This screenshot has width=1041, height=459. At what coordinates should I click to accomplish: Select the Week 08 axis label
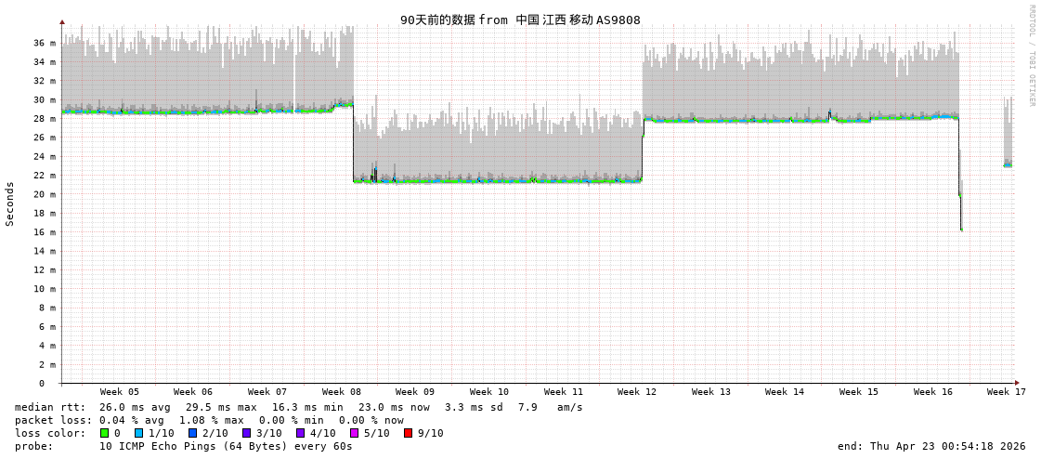tap(342, 392)
